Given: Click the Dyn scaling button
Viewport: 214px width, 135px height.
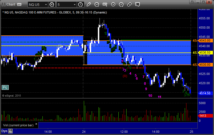Looking at the screenshot, I should (4, 131).
